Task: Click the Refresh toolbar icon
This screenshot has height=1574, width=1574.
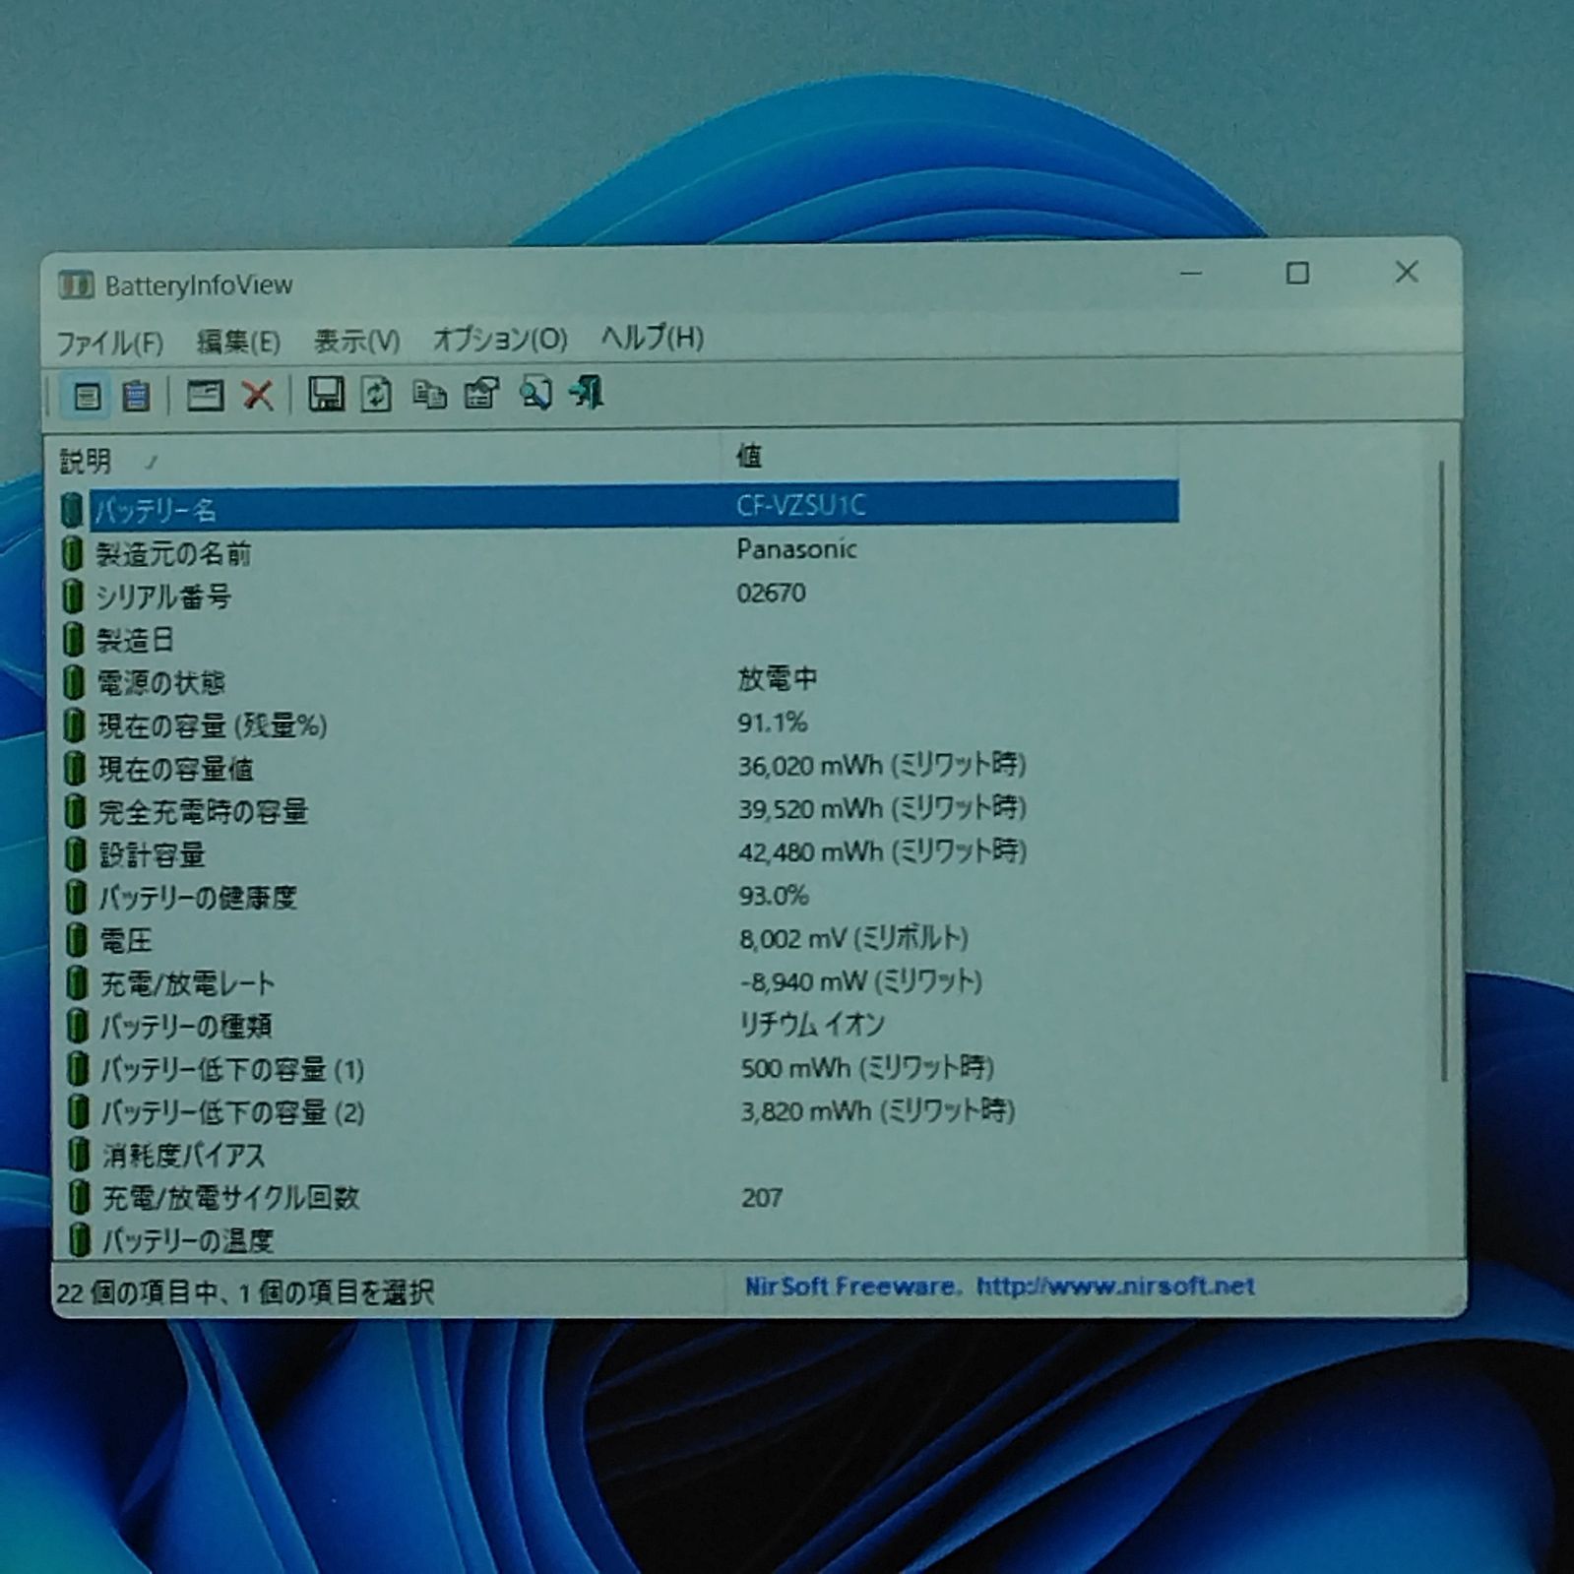Action: coord(376,395)
